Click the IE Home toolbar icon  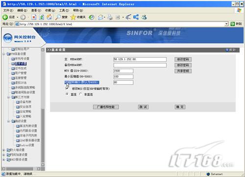click(49, 17)
